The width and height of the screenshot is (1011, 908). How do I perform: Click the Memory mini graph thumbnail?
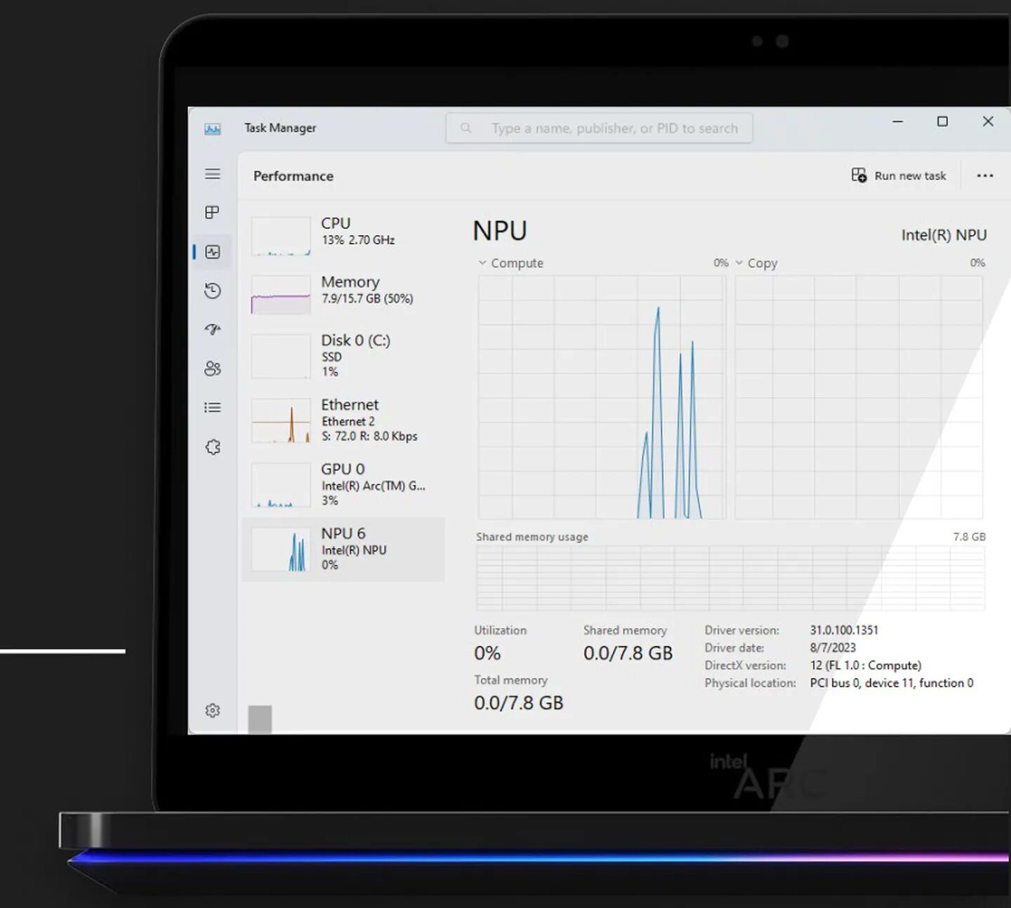pyautogui.click(x=281, y=294)
